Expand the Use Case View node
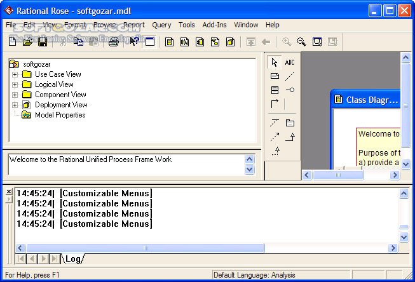 (x=15, y=74)
